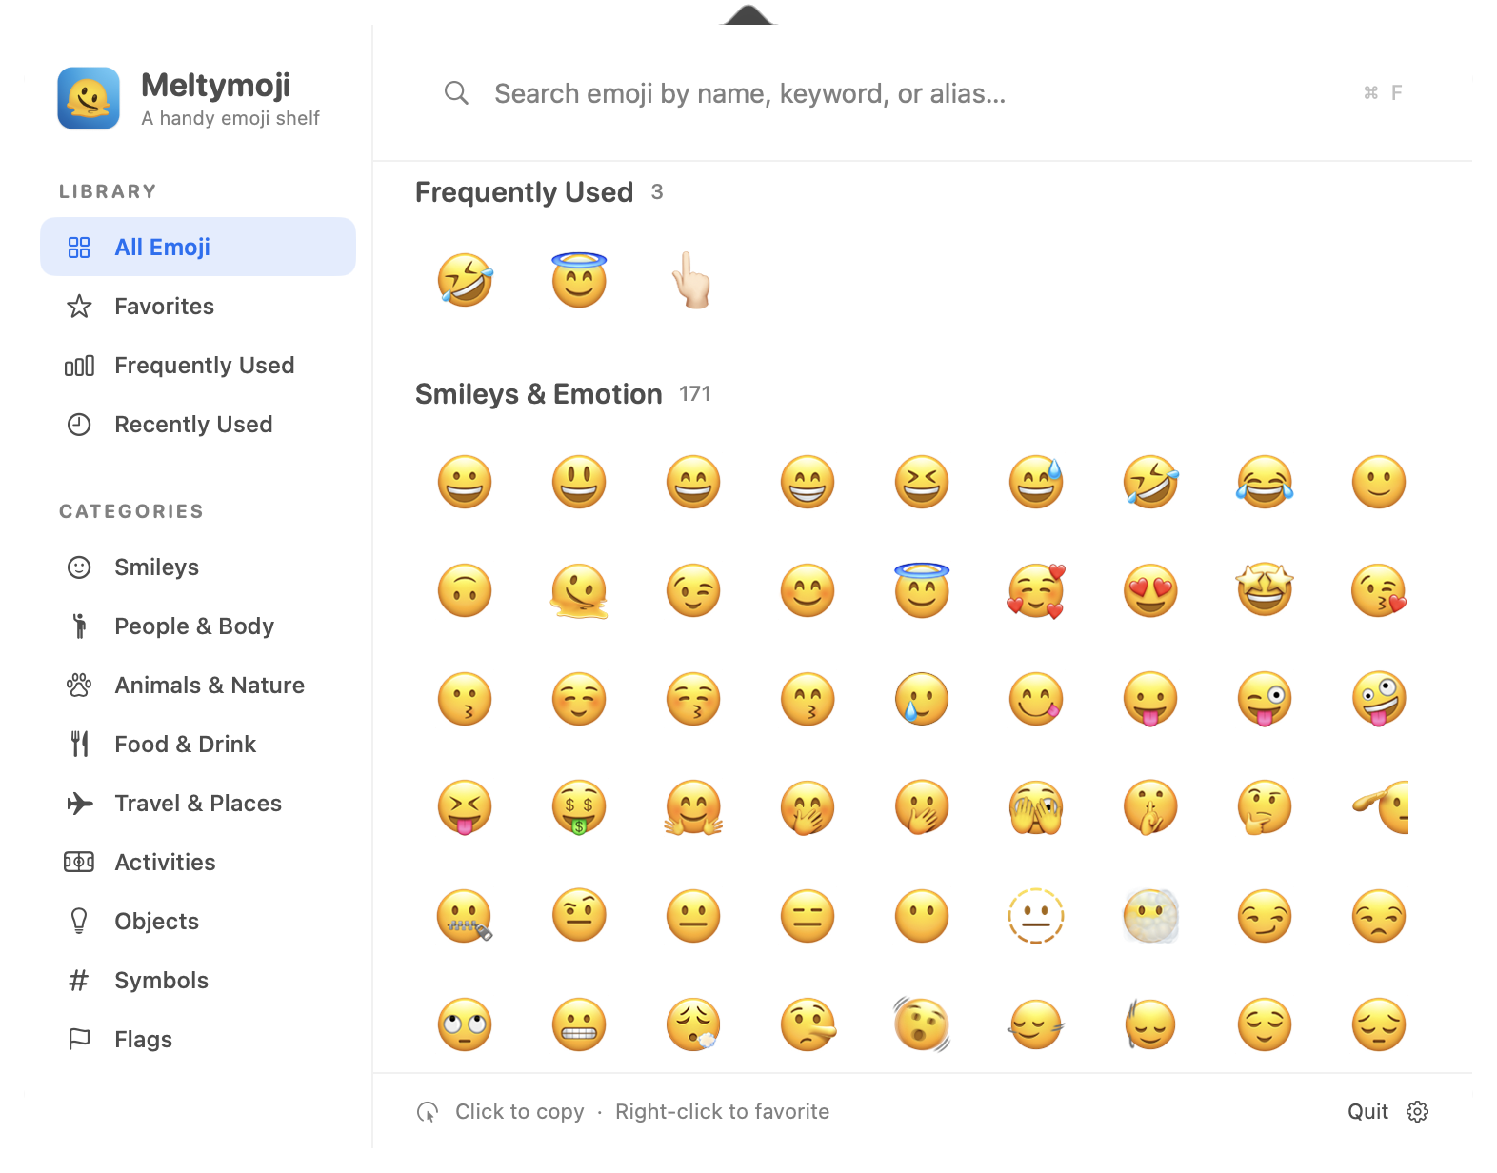This screenshot has width=1497, height=1173.
Task: Copy the face with tears of joy emoji
Action: pyautogui.click(x=1265, y=482)
